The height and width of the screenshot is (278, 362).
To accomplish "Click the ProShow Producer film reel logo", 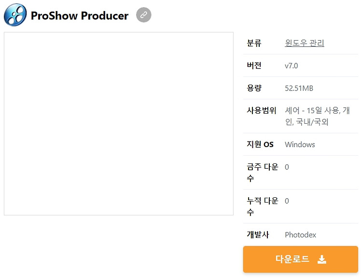I will pos(15,15).
